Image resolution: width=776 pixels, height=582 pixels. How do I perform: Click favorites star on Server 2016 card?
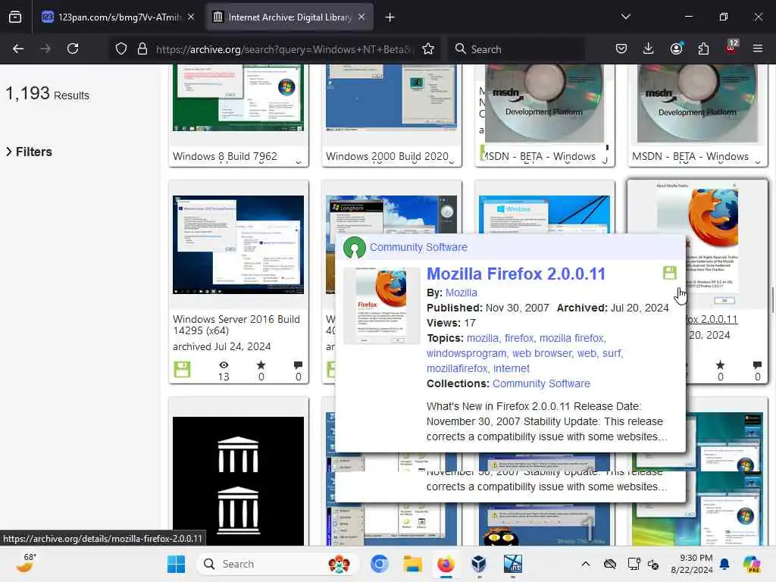coord(261,365)
